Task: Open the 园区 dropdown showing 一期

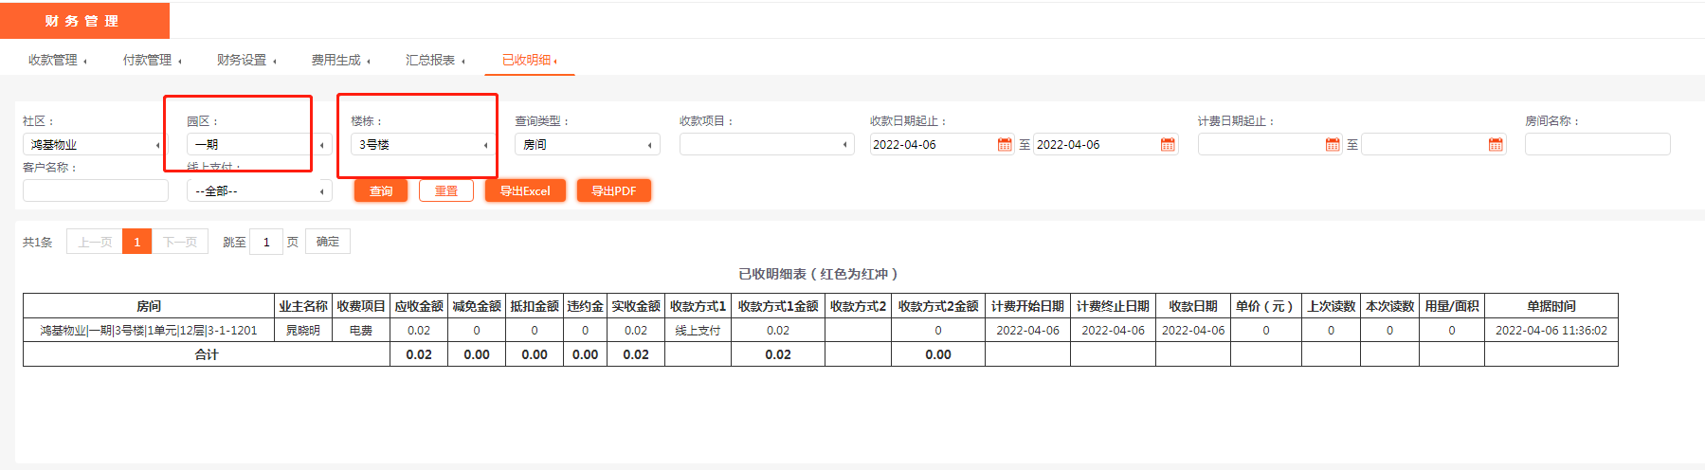Action: point(258,145)
